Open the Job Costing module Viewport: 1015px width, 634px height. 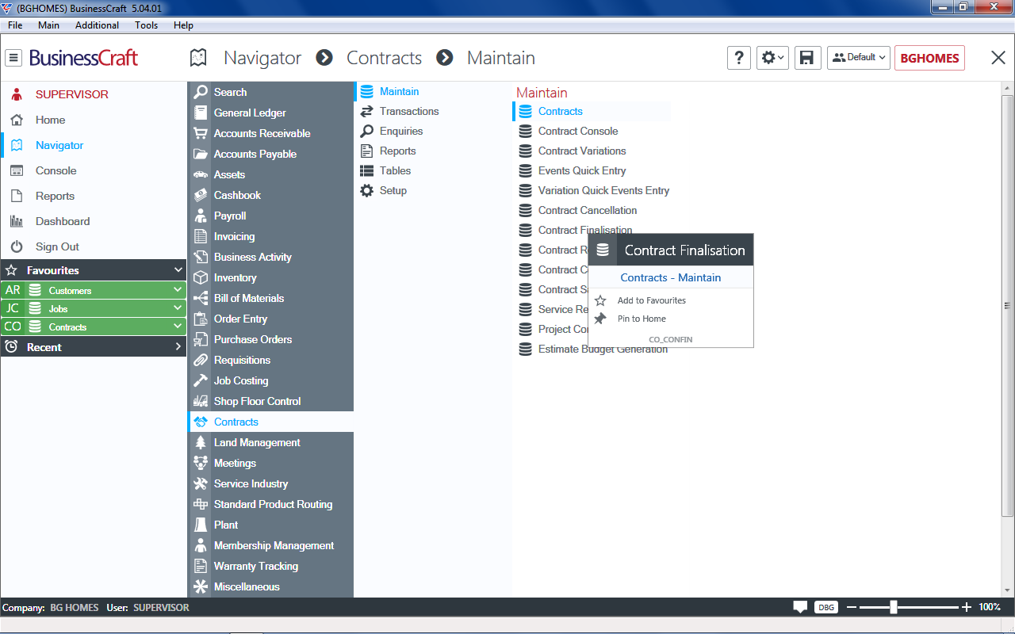[x=270, y=380]
